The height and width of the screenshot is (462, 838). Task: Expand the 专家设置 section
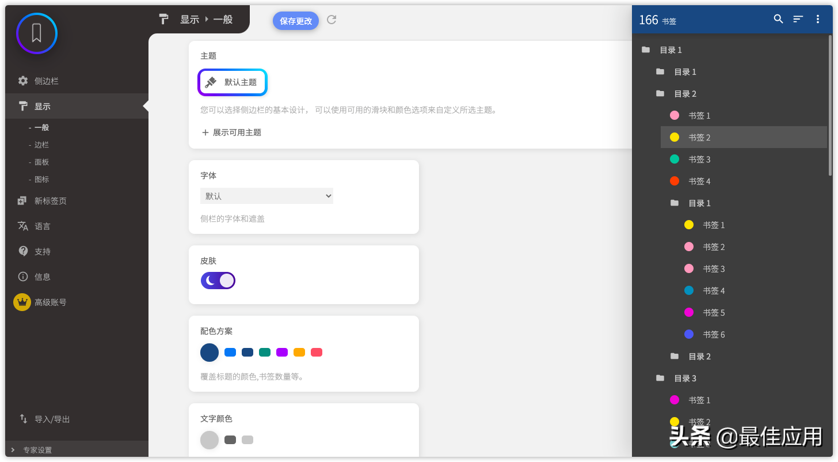coord(77,450)
